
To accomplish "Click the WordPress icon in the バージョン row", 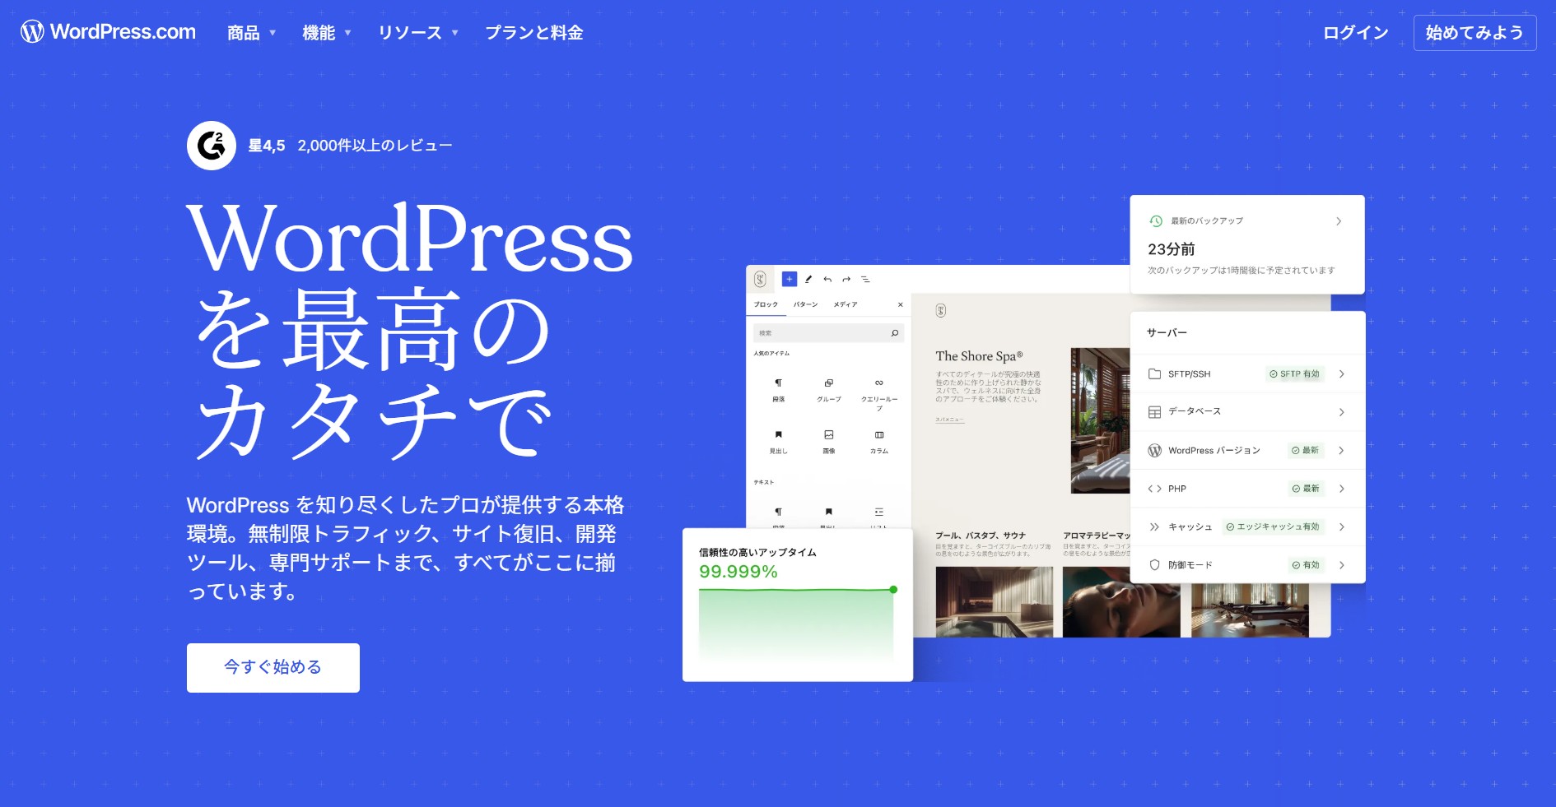I will tap(1154, 450).
